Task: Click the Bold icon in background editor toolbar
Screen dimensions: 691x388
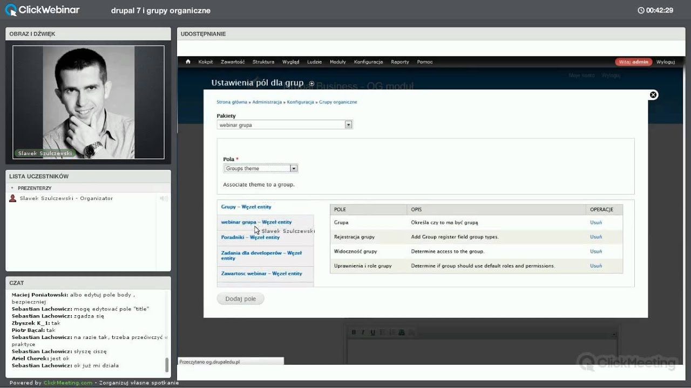Action: (x=354, y=332)
